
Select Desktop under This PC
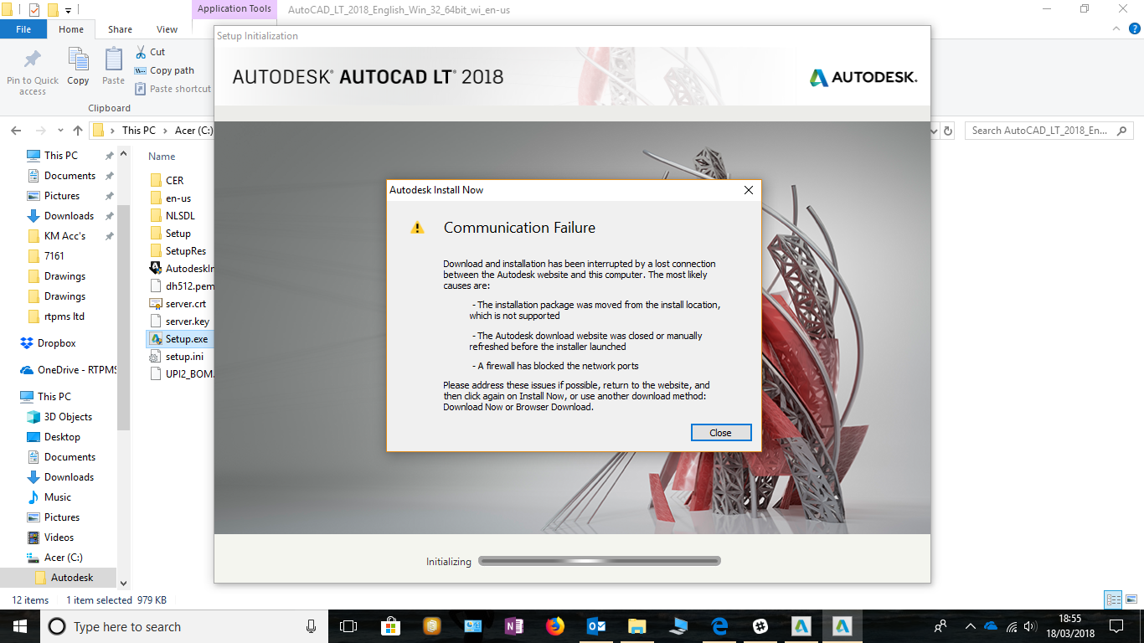pyautogui.click(x=62, y=437)
